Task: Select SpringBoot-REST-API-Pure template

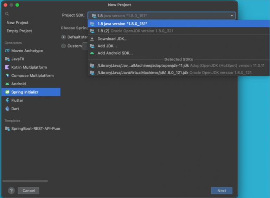Action: pyautogui.click(x=31, y=129)
